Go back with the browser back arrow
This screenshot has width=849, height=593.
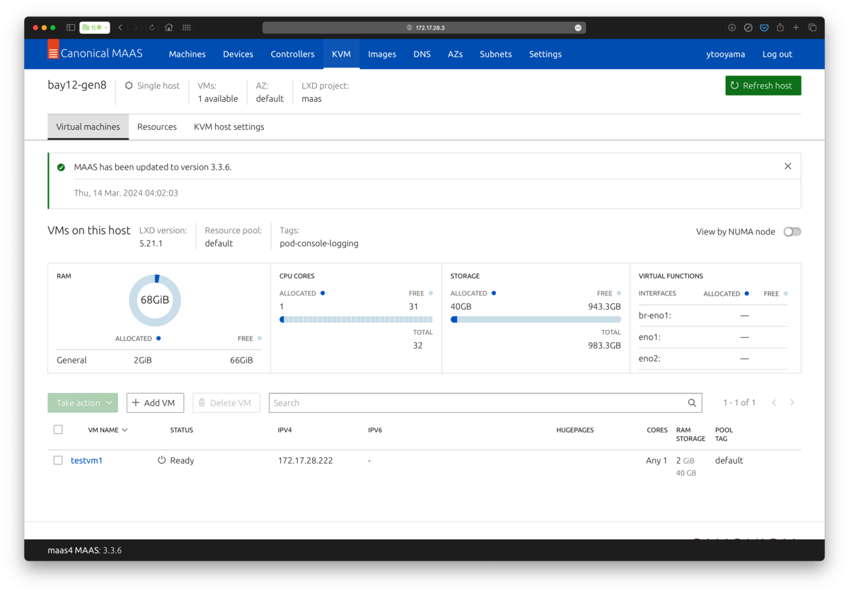(x=120, y=28)
